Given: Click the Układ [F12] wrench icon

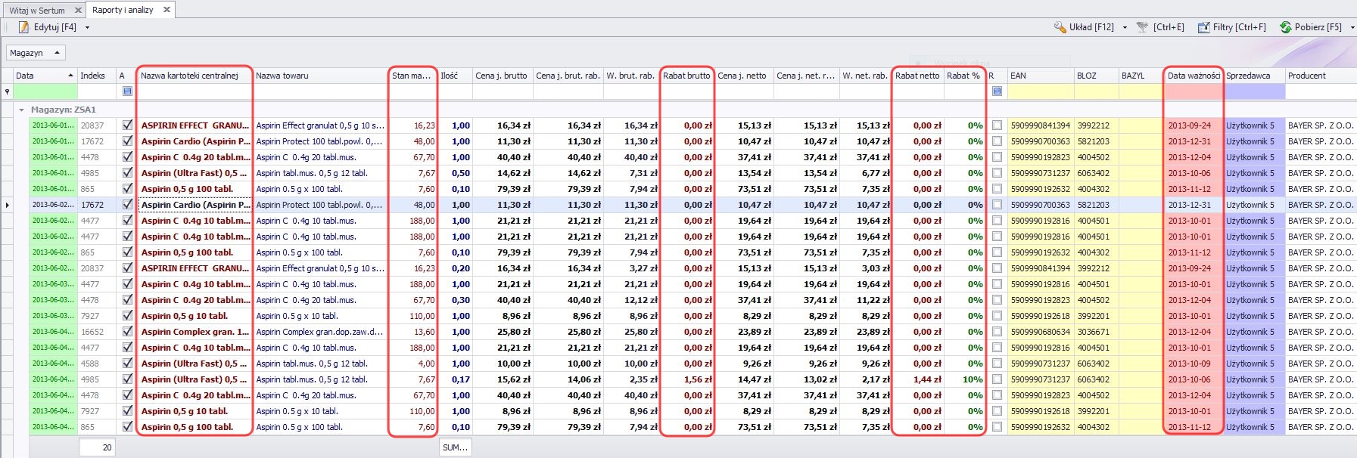Looking at the screenshot, I should point(1060,27).
